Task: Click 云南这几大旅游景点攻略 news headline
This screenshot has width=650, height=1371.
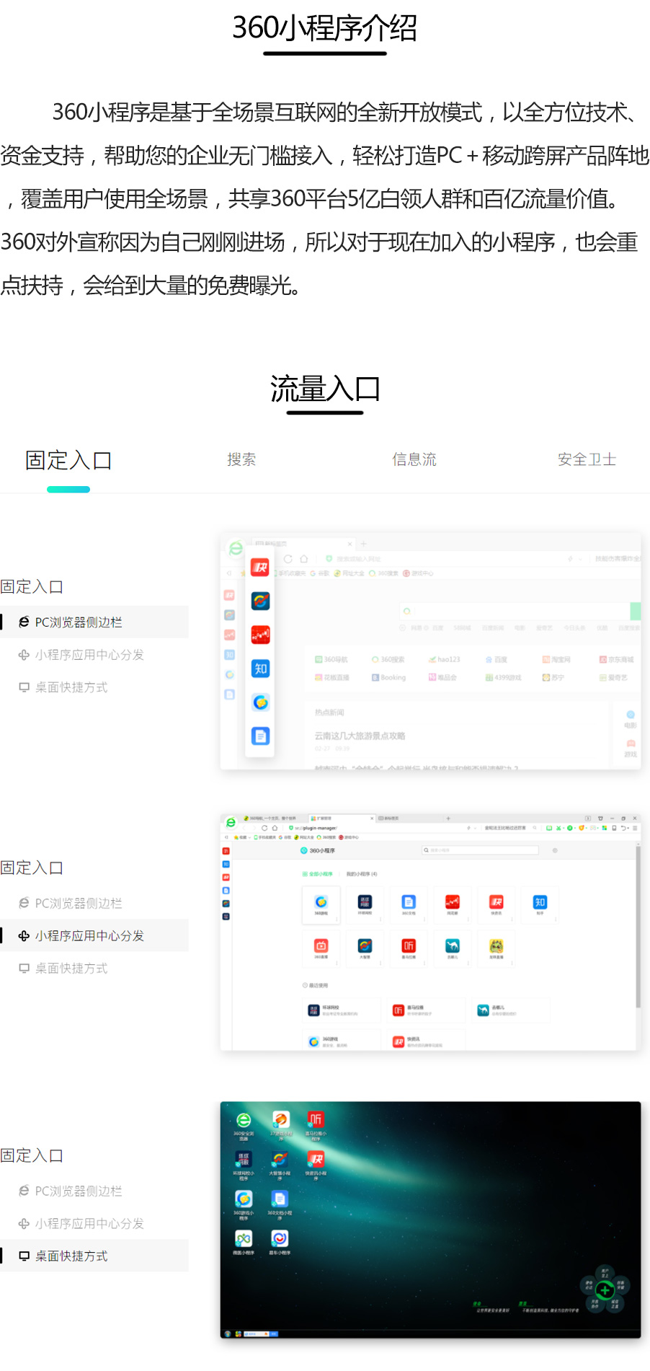Action: [x=360, y=736]
